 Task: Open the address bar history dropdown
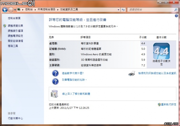click(x=118, y=10)
